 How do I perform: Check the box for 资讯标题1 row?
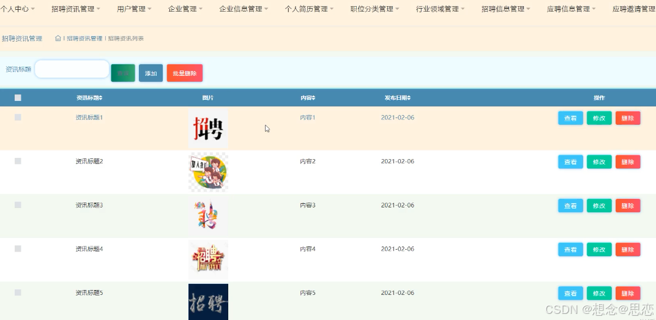pos(18,117)
